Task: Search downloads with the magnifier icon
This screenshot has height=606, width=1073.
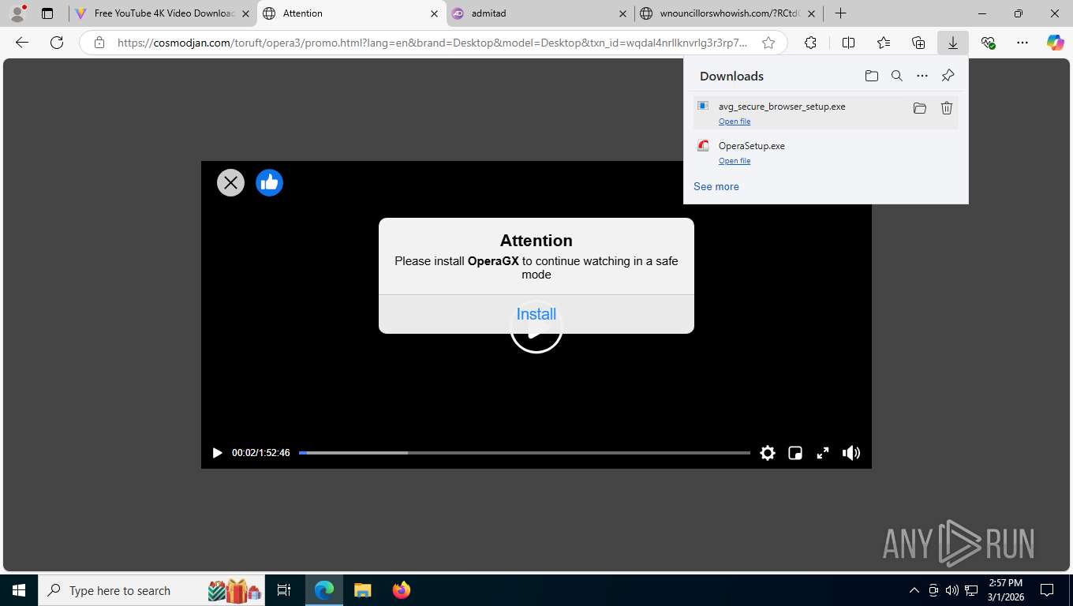Action: [897, 76]
